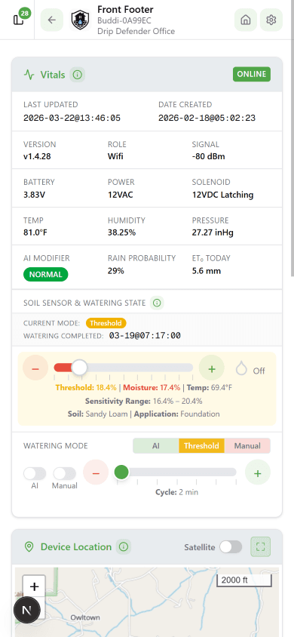Increase cycle time with the plus button
294x637 pixels.
click(258, 472)
